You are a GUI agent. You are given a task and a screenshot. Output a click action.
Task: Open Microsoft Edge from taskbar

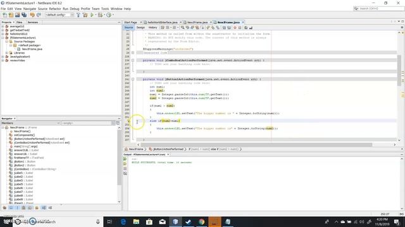(123, 221)
